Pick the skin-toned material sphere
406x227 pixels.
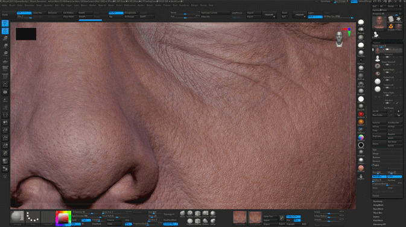pyautogui.click(x=361, y=168)
